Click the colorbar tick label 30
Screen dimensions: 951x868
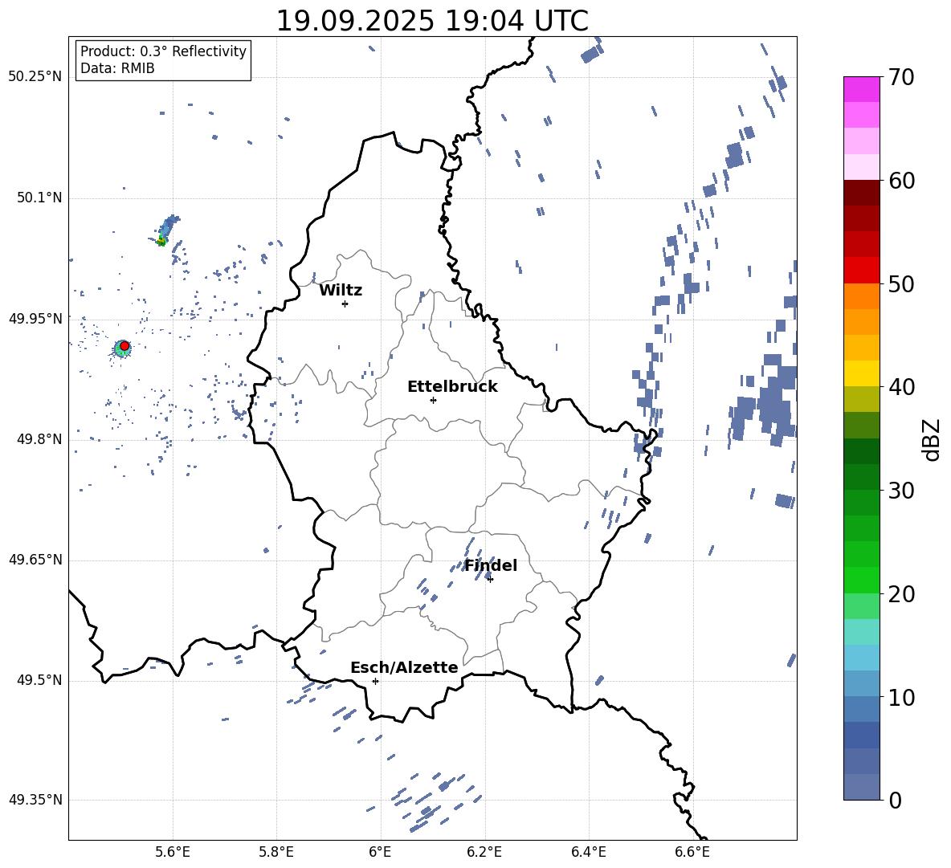(902, 491)
